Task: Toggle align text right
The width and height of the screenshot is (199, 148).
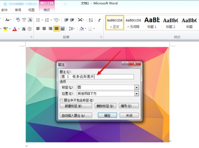Action: (x=50, y=29)
